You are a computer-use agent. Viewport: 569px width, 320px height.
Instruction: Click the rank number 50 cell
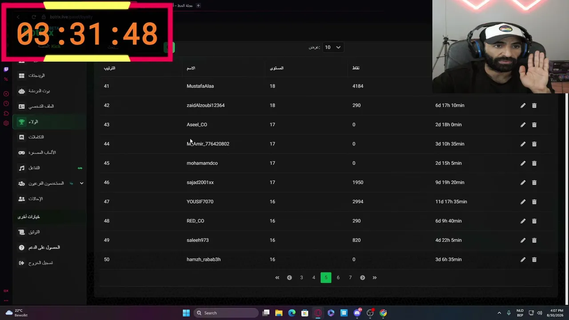coord(107,260)
